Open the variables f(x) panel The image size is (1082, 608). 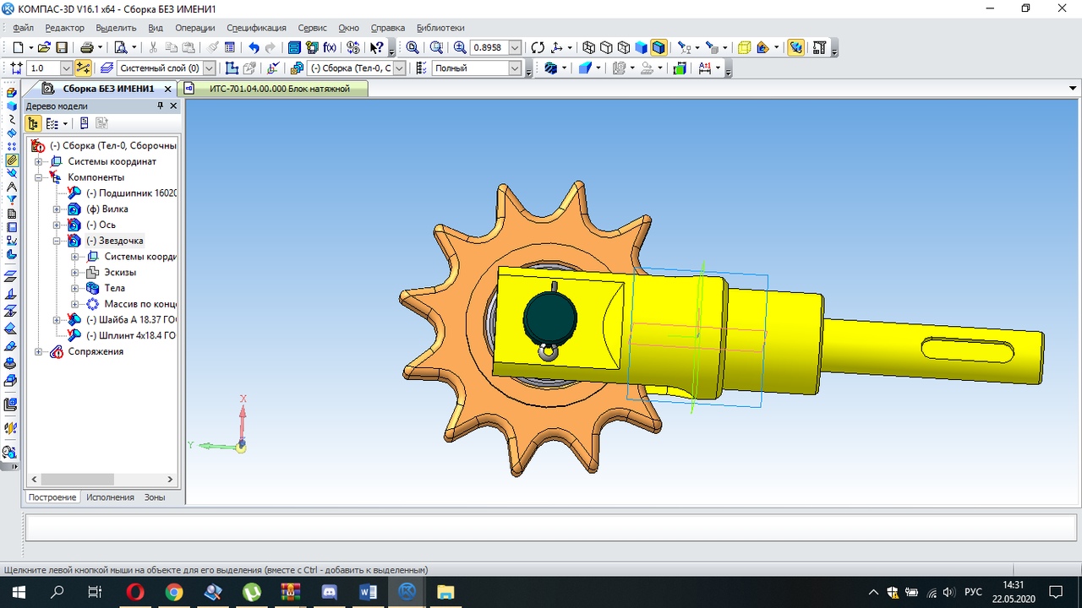point(330,48)
